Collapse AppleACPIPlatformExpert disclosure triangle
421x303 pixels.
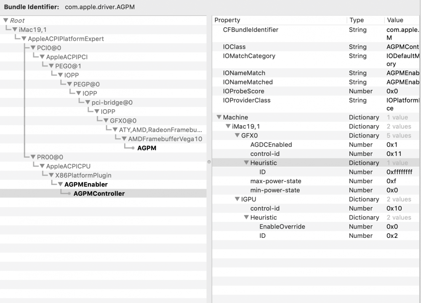coord(24,39)
